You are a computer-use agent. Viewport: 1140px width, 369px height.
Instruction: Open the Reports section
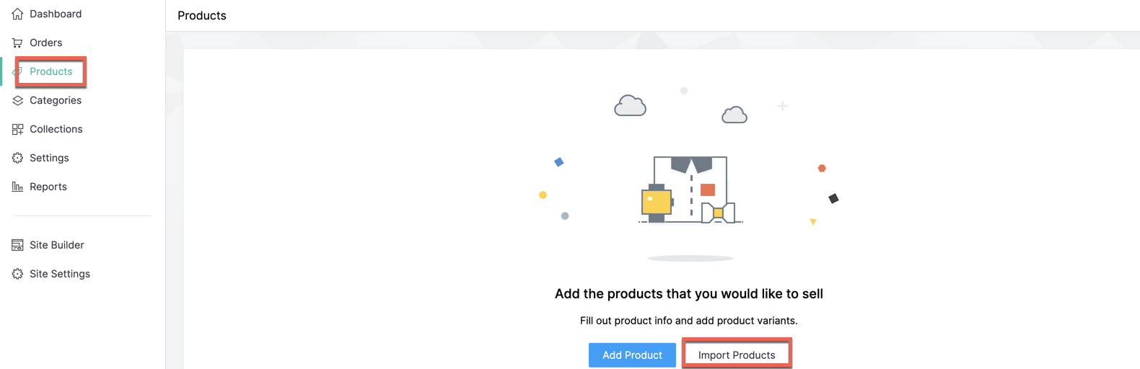48,187
